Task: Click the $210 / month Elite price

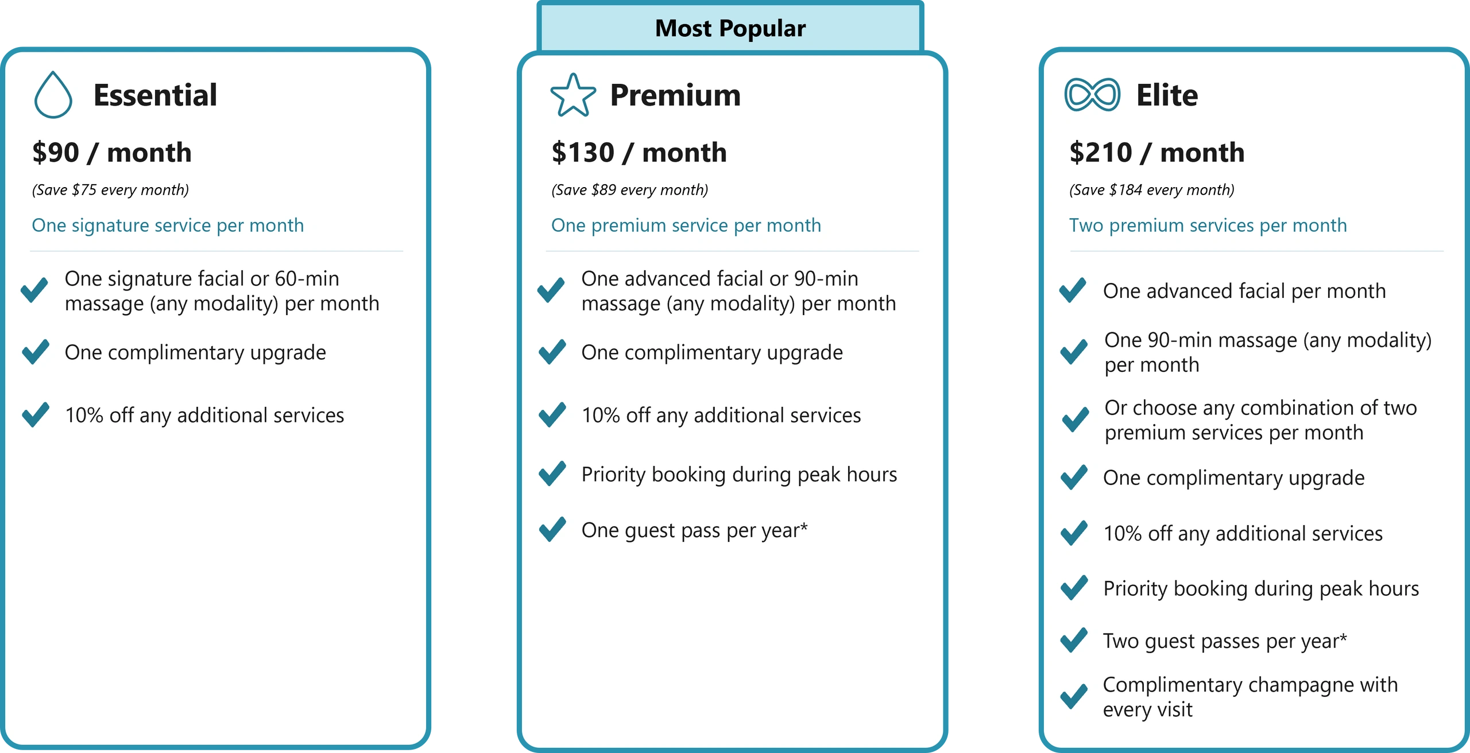Action: [1157, 153]
